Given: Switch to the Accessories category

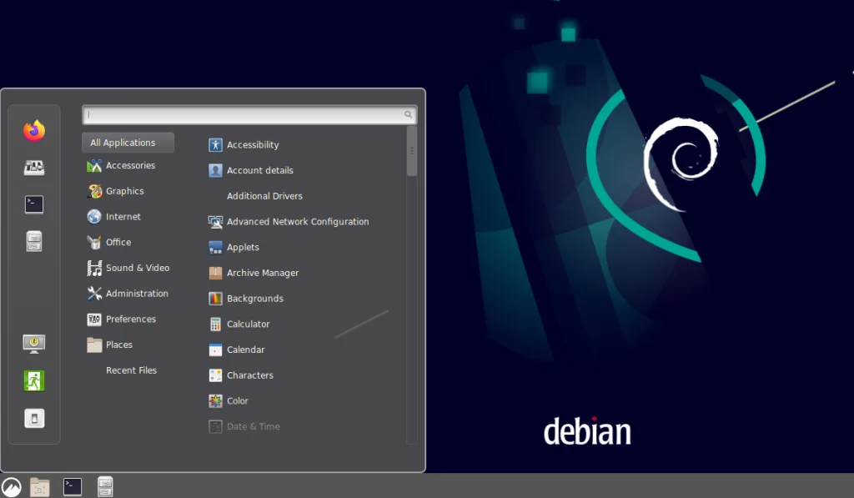Looking at the screenshot, I should point(131,165).
